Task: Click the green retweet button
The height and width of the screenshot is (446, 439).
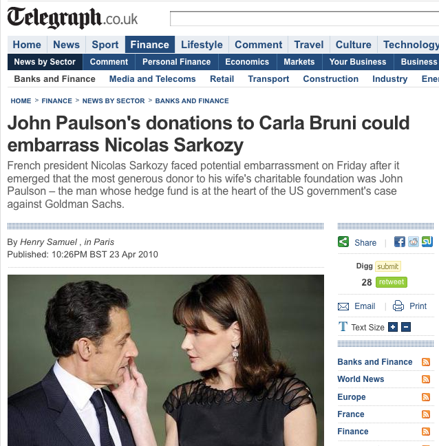Action: [392, 282]
